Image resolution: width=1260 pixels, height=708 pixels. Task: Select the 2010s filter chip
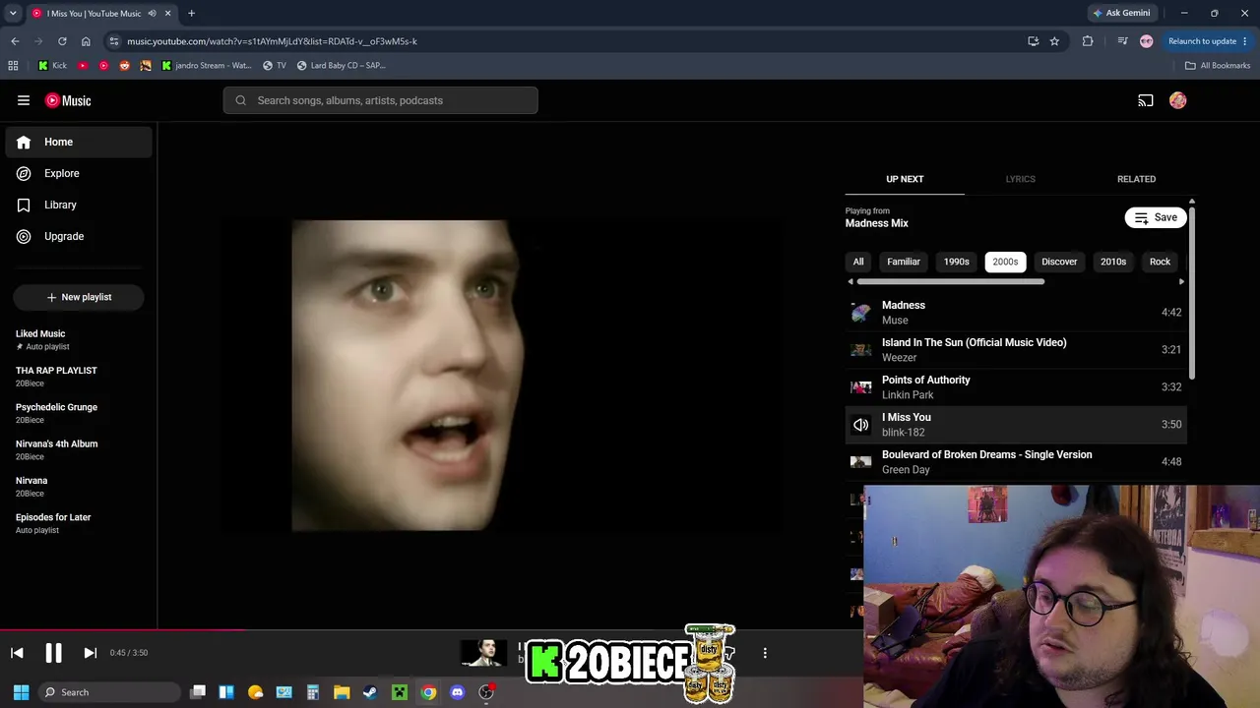coord(1113,262)
